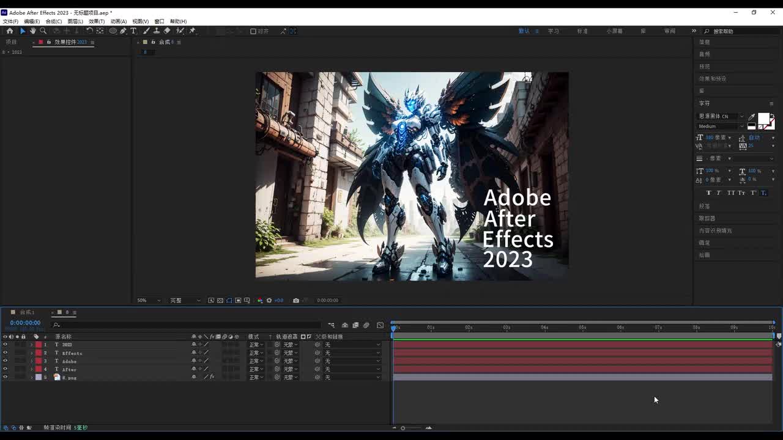
Task: Click the timeline layer search field
Action: 187,325
